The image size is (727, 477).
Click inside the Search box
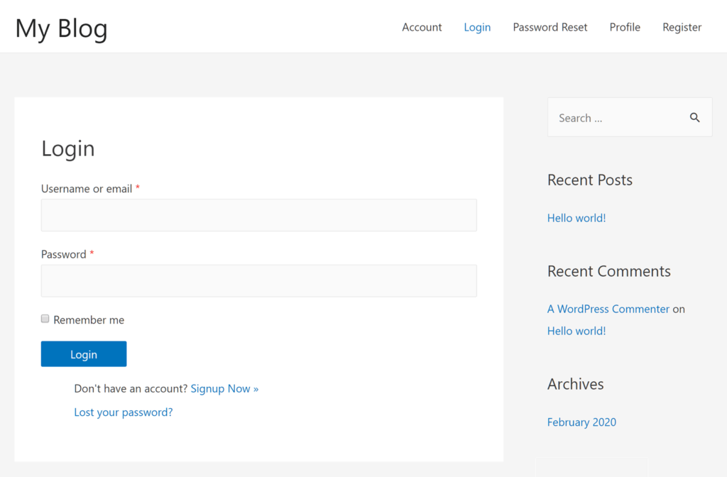point(618,117)
